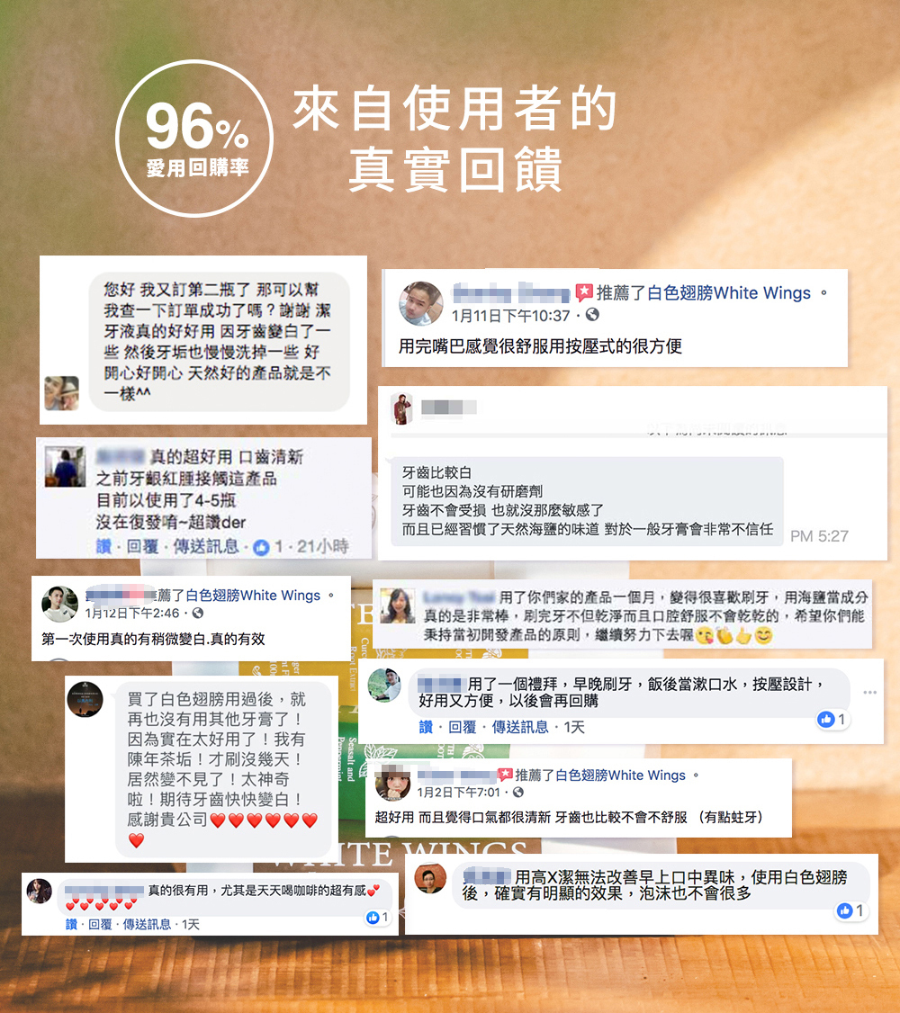
Task: Click the like icon on the coffee drinker comment
Action: [x=373, y=918]
